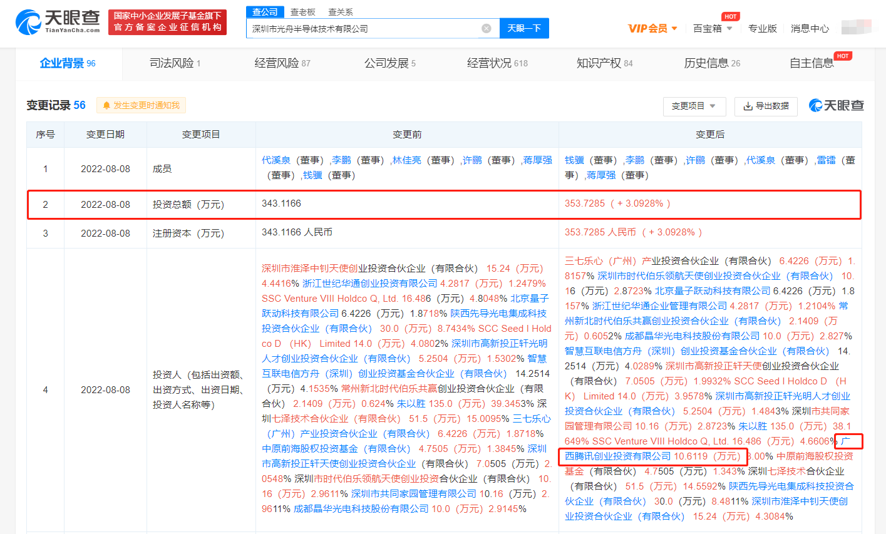Click the 天眼一下 search button
Image resolution: width=886 pixels, height=534 pixels.
524,28
